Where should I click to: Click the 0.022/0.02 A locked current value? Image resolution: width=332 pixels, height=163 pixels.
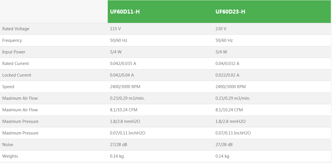[227, 75]
